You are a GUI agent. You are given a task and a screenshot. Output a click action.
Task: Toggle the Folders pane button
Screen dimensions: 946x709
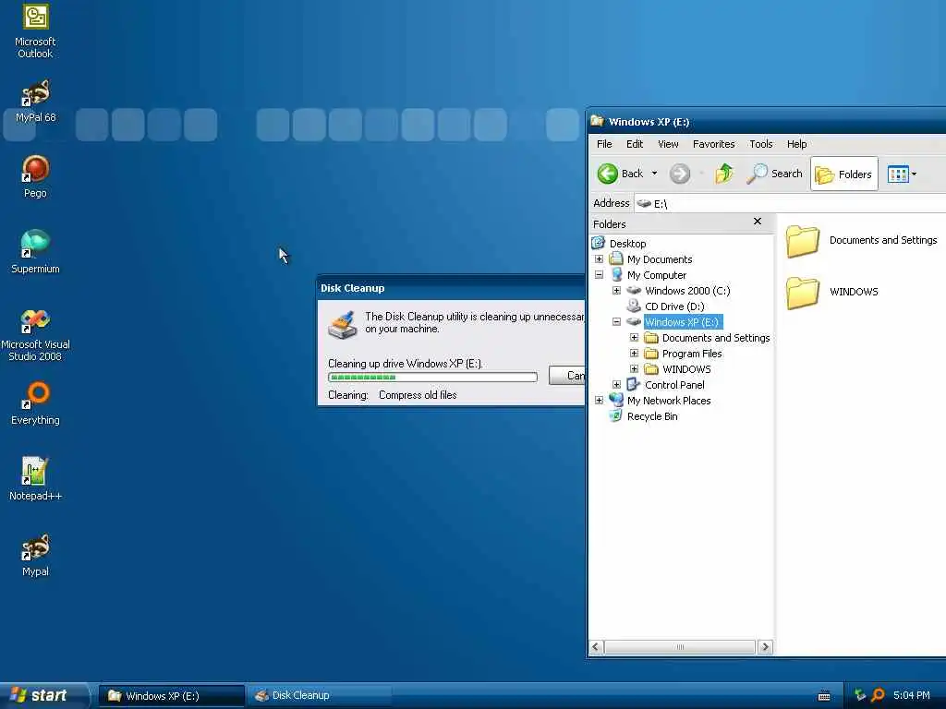[843, 174]
